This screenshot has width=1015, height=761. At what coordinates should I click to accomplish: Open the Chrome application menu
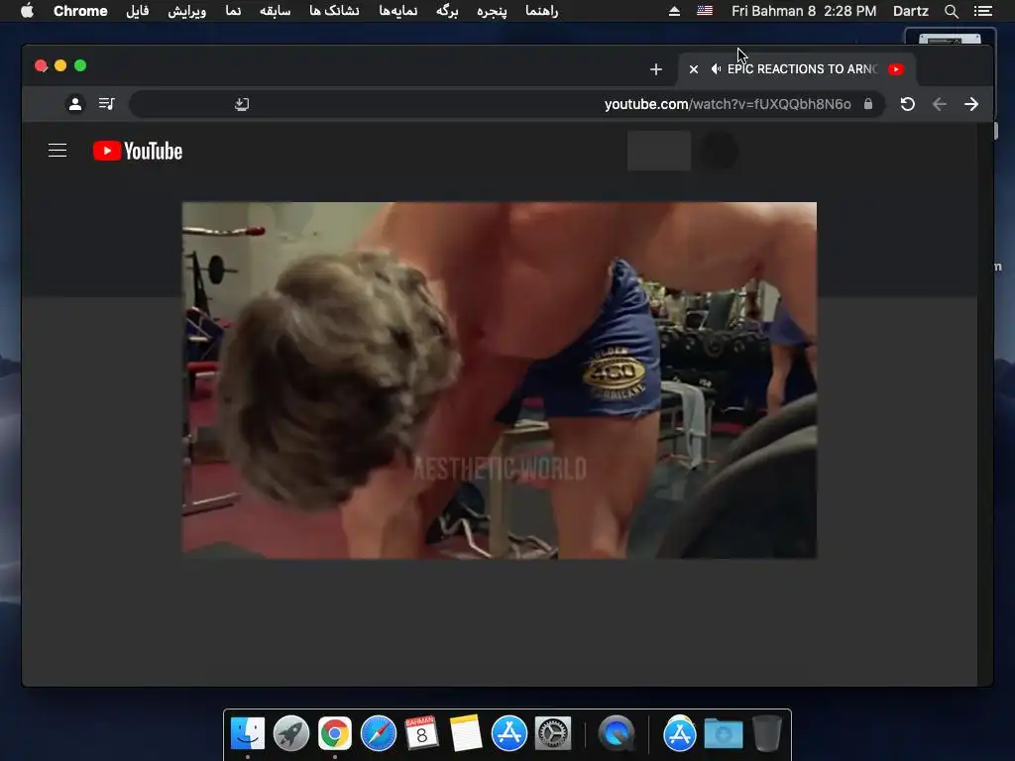[x=80, y=11]
